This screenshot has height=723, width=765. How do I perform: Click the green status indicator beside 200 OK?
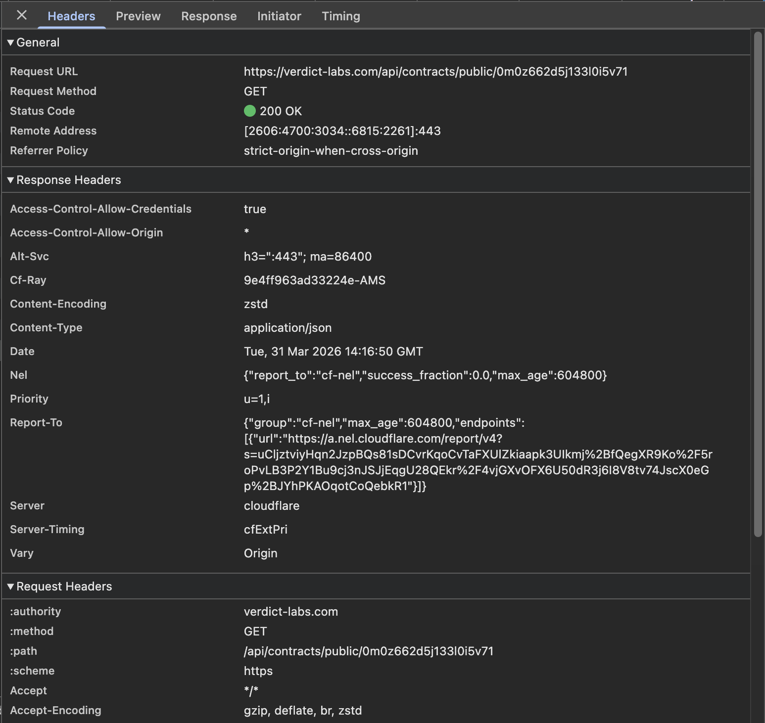pyautogui.click(x=250, y=111)
